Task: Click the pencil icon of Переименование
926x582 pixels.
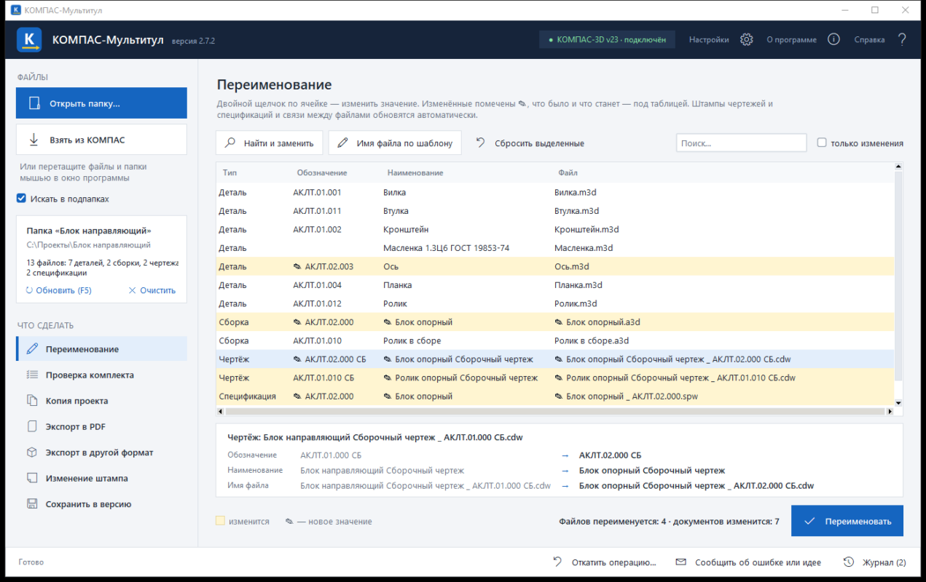Action: point(32,349)
